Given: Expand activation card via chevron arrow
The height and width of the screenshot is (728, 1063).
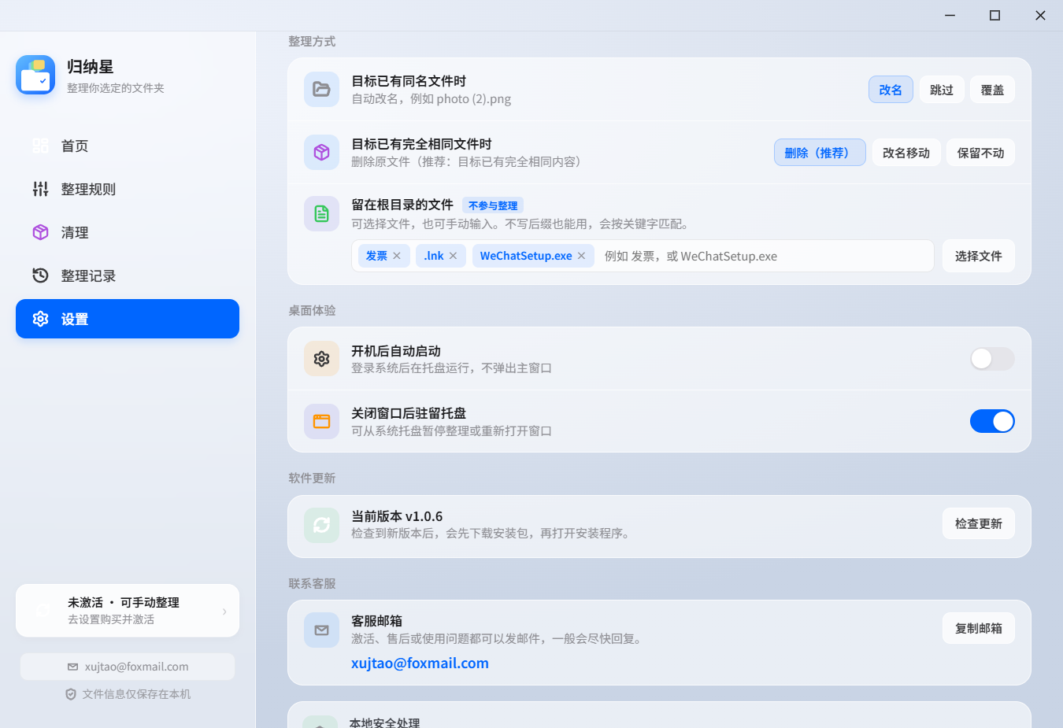Looking at the screenshot, I should pyautogui.click(x=224, y=612).
